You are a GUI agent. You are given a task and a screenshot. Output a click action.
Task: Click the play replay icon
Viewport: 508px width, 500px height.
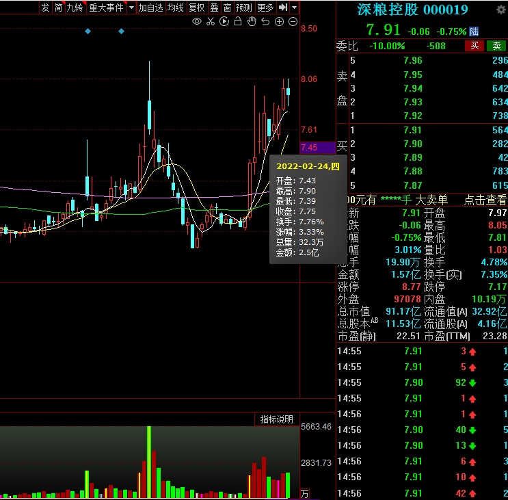(224, 22)
